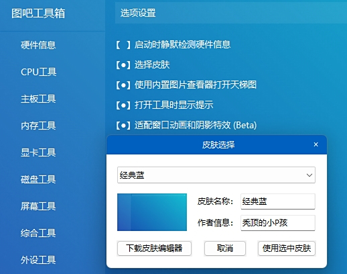Open 屏幕工具 category
The height and width of the screenshot is (274, 347).
[38, 206]
